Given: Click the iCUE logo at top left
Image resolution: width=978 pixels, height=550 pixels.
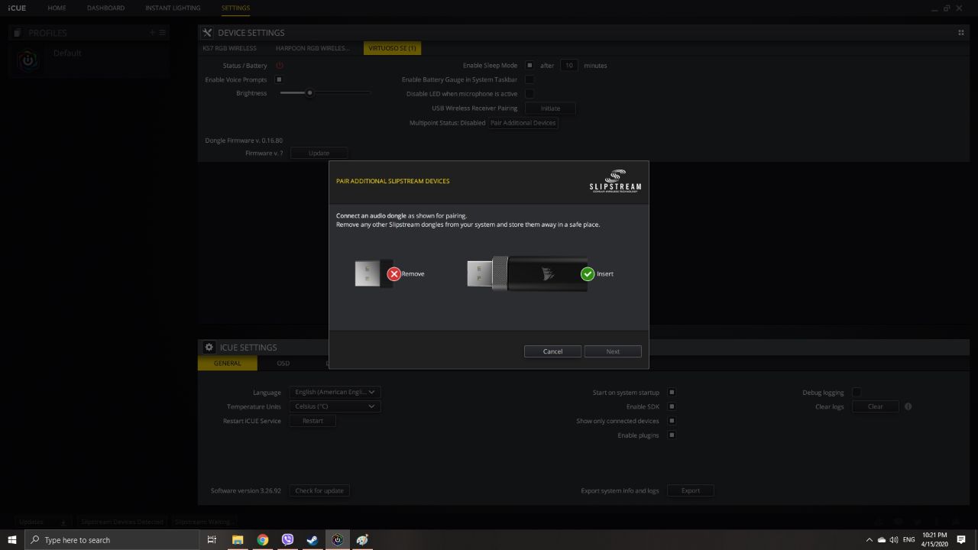Looking at the screenshot, I should point(17,8).
